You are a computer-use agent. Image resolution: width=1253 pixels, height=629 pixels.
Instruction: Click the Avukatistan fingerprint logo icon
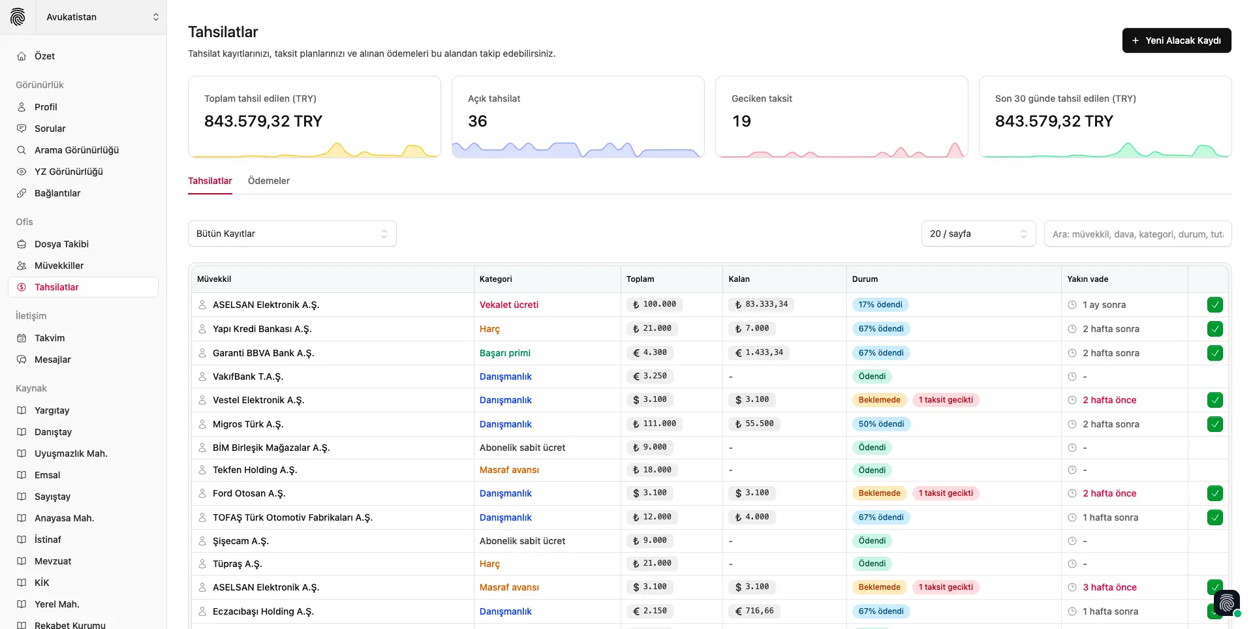18,17
